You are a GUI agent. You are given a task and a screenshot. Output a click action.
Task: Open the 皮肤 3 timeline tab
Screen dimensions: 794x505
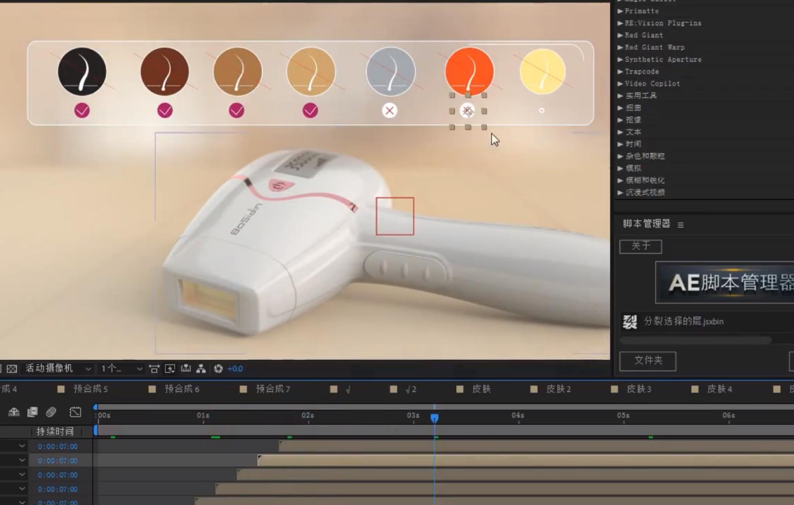click(x=639, y=389)
